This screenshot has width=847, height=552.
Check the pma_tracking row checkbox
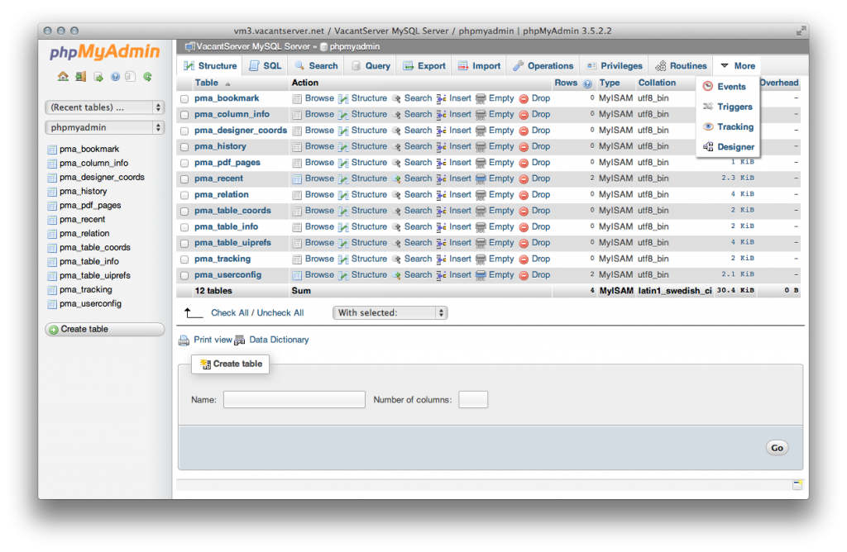coord(184,258)
